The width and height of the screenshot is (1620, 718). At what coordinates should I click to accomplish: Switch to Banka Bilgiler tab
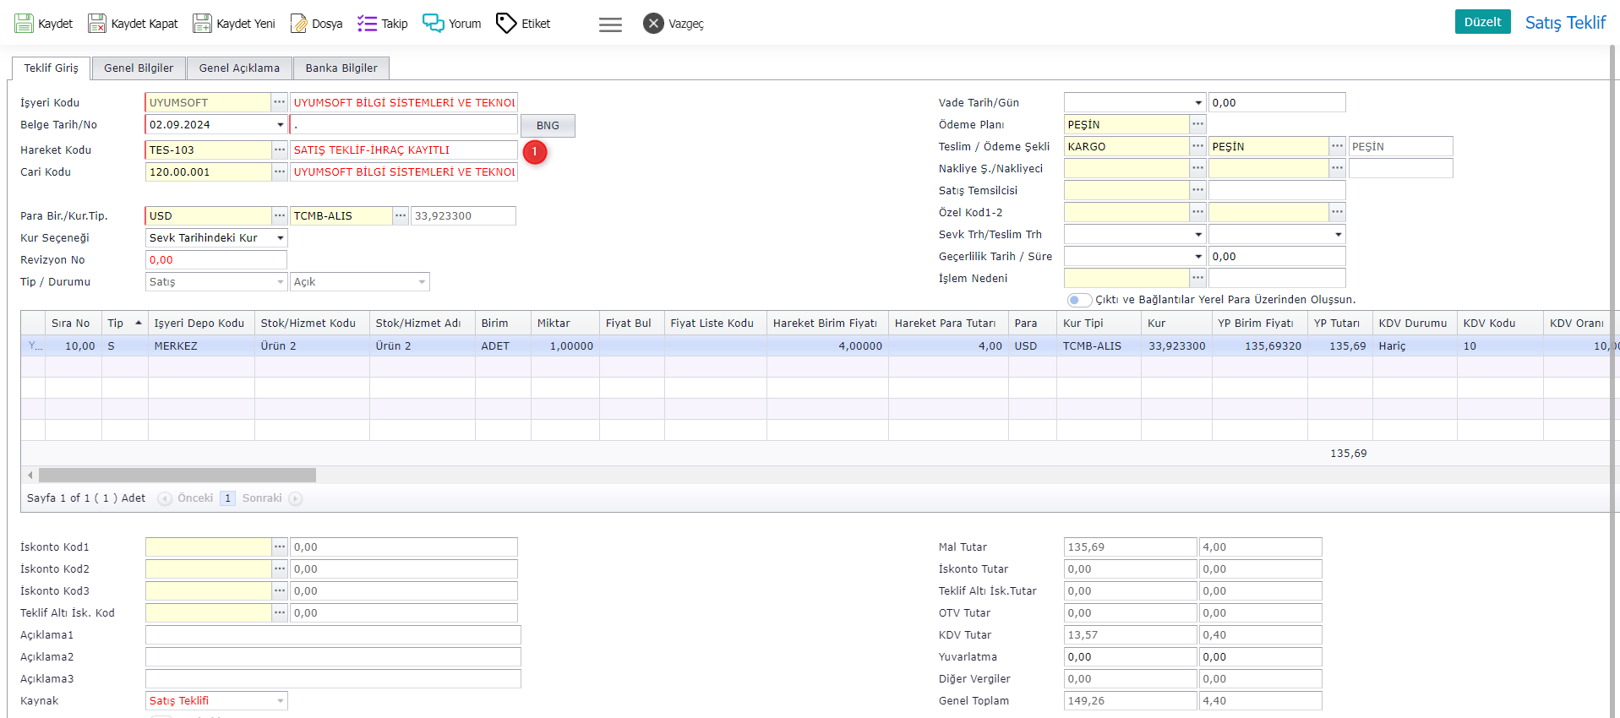(341, 68)
